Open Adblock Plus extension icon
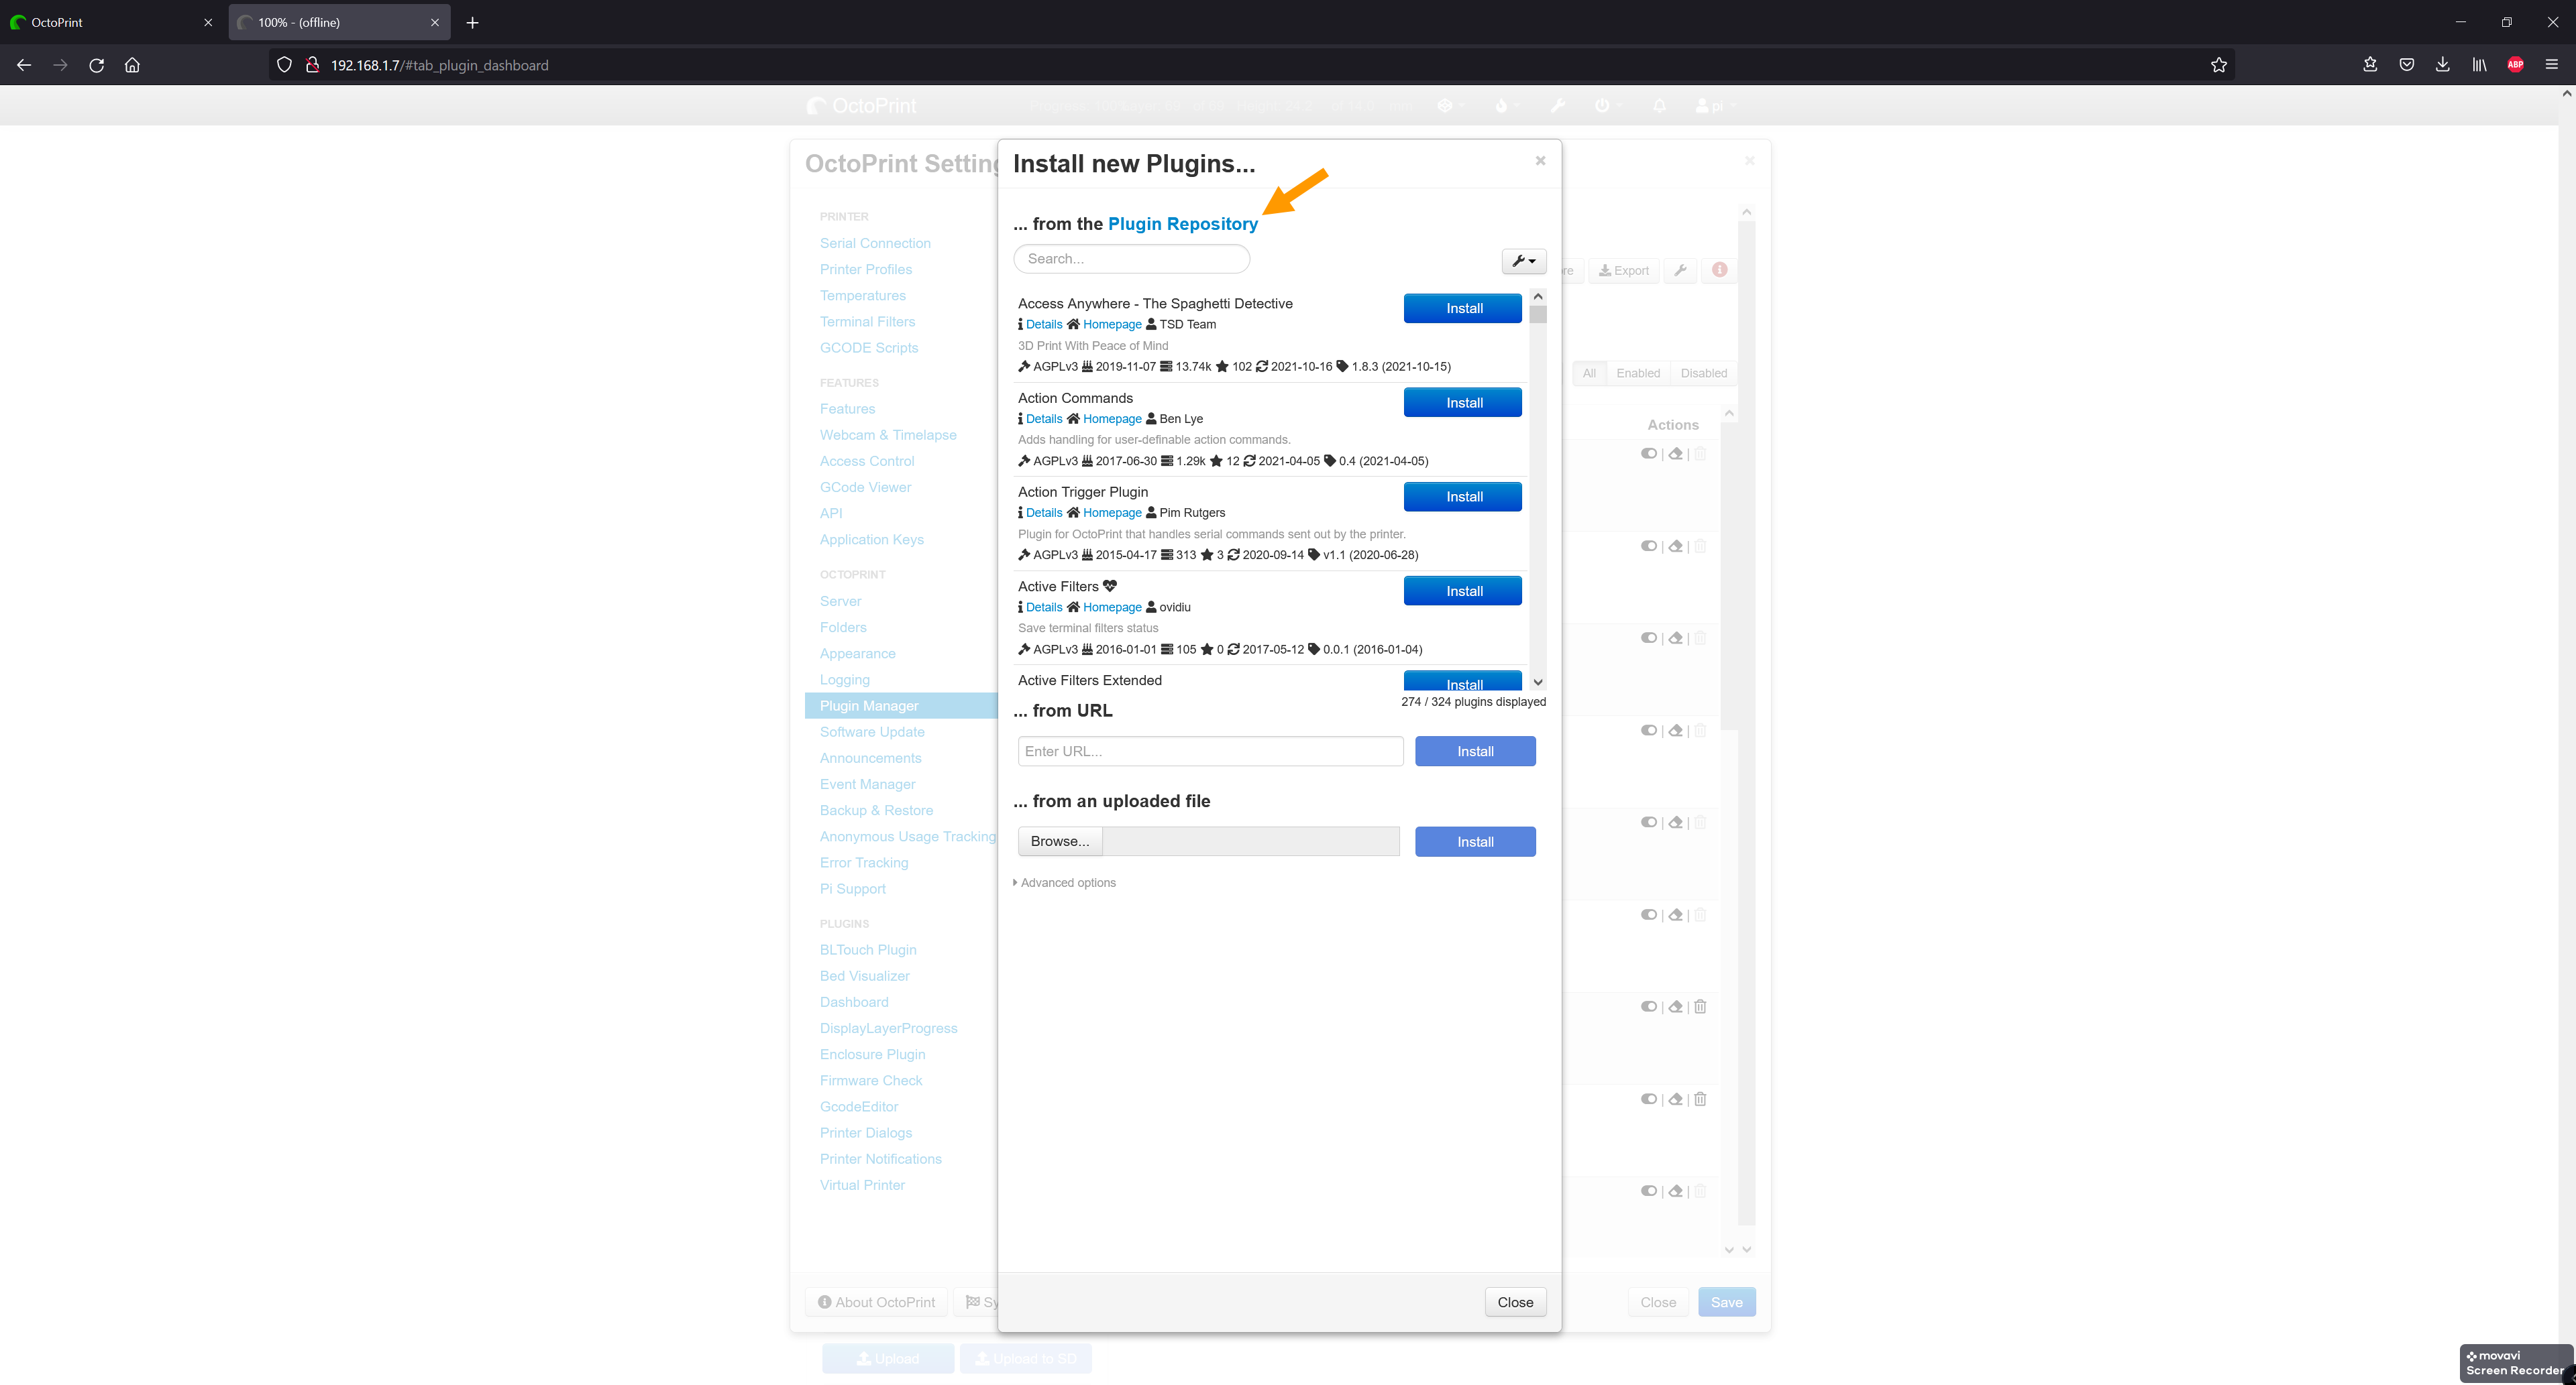Image resolution: width=2576 pixels, height=1385 pixels. (x=2515, y=65)
